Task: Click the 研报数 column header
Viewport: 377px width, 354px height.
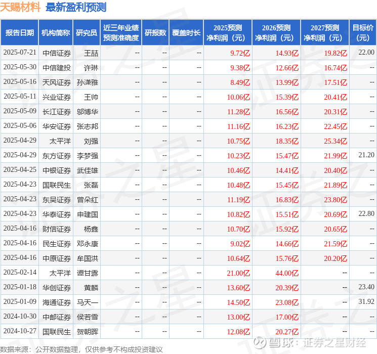Action: (155, 32)
